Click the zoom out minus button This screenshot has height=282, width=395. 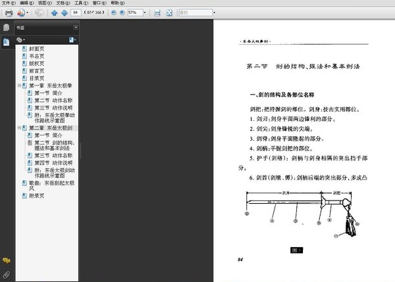(114, 12)
